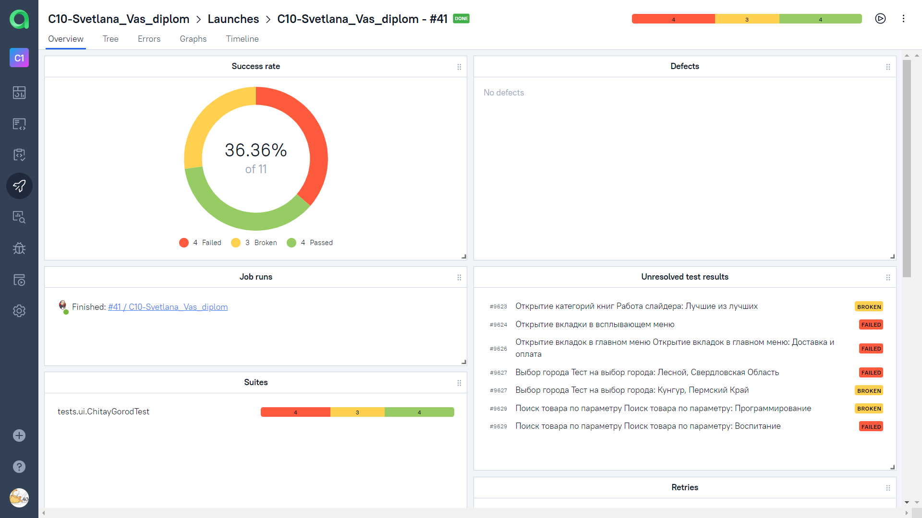Open the Defects bug icon
The image size is (922, 518).
click(x=19, y=248)
